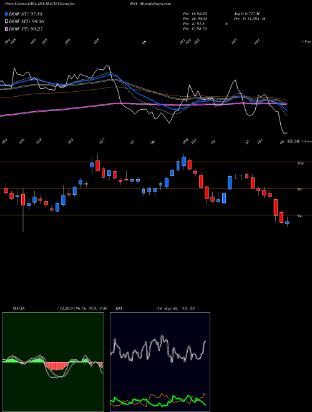
Task: Click the blue DOW ST legend swatch
Action: point(7,14)
